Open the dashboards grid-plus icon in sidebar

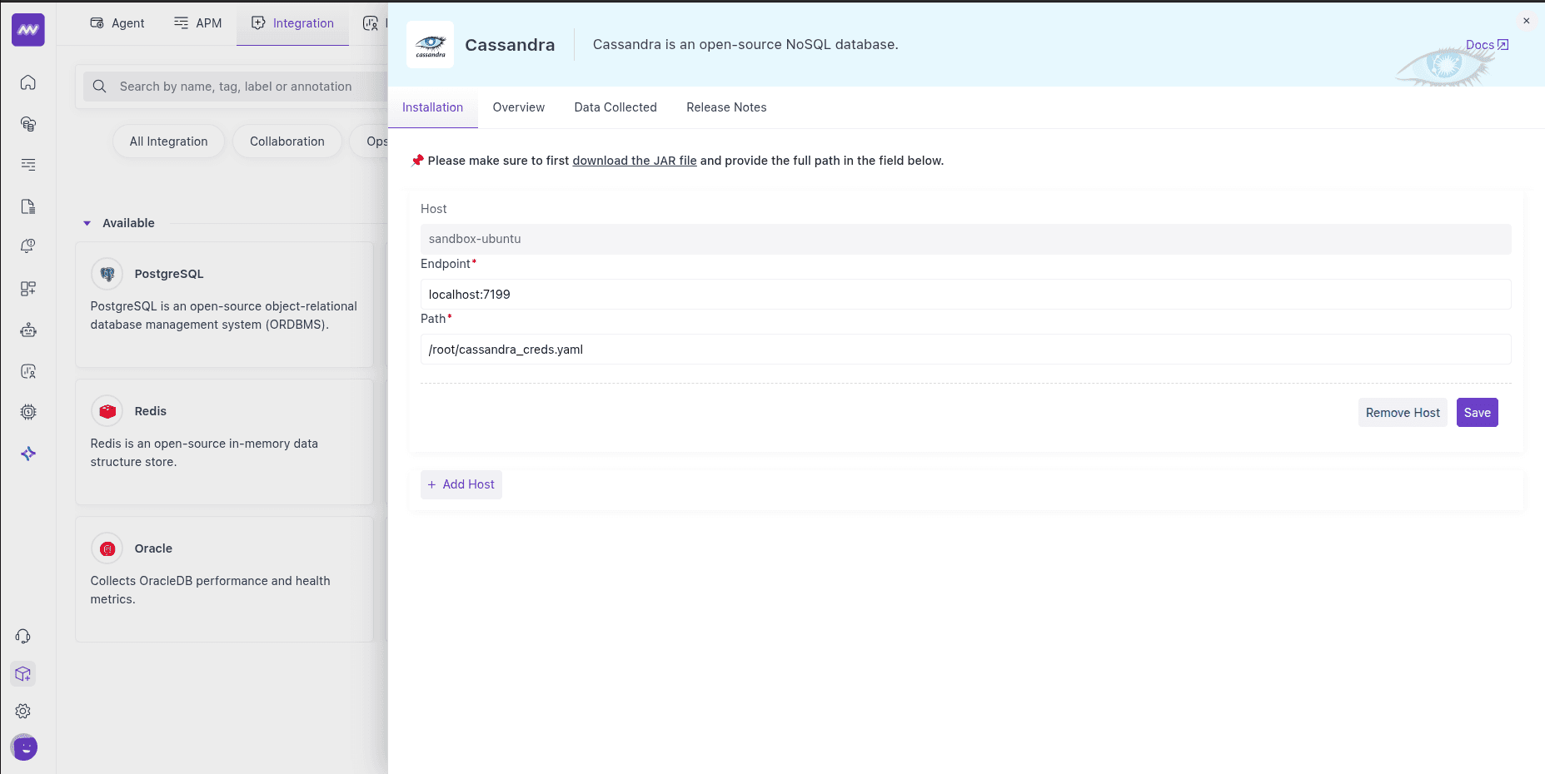click(x=28, y=289)
